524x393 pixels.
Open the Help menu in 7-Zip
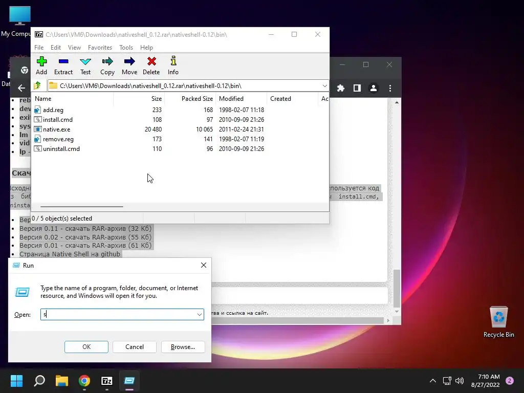[x=146, y=48]
